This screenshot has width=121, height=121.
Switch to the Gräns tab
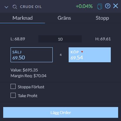(x=64, y=18)
